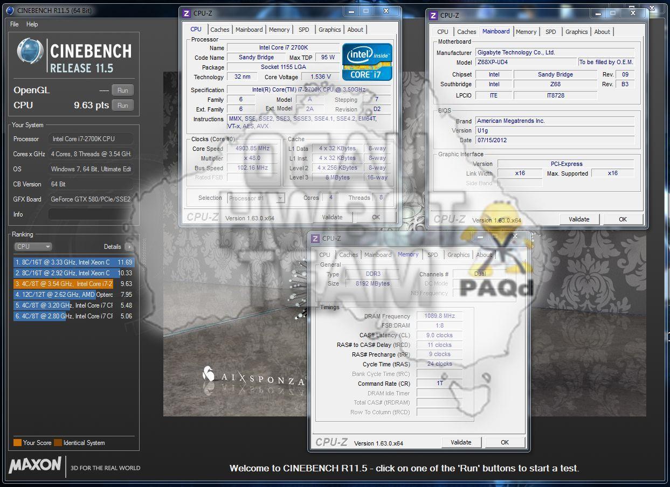Screen dimensions: 670x487
Task: Click DRAM Frequency value 1089.8 MHz
Action: pyautogui.click(x=440, y=316)
